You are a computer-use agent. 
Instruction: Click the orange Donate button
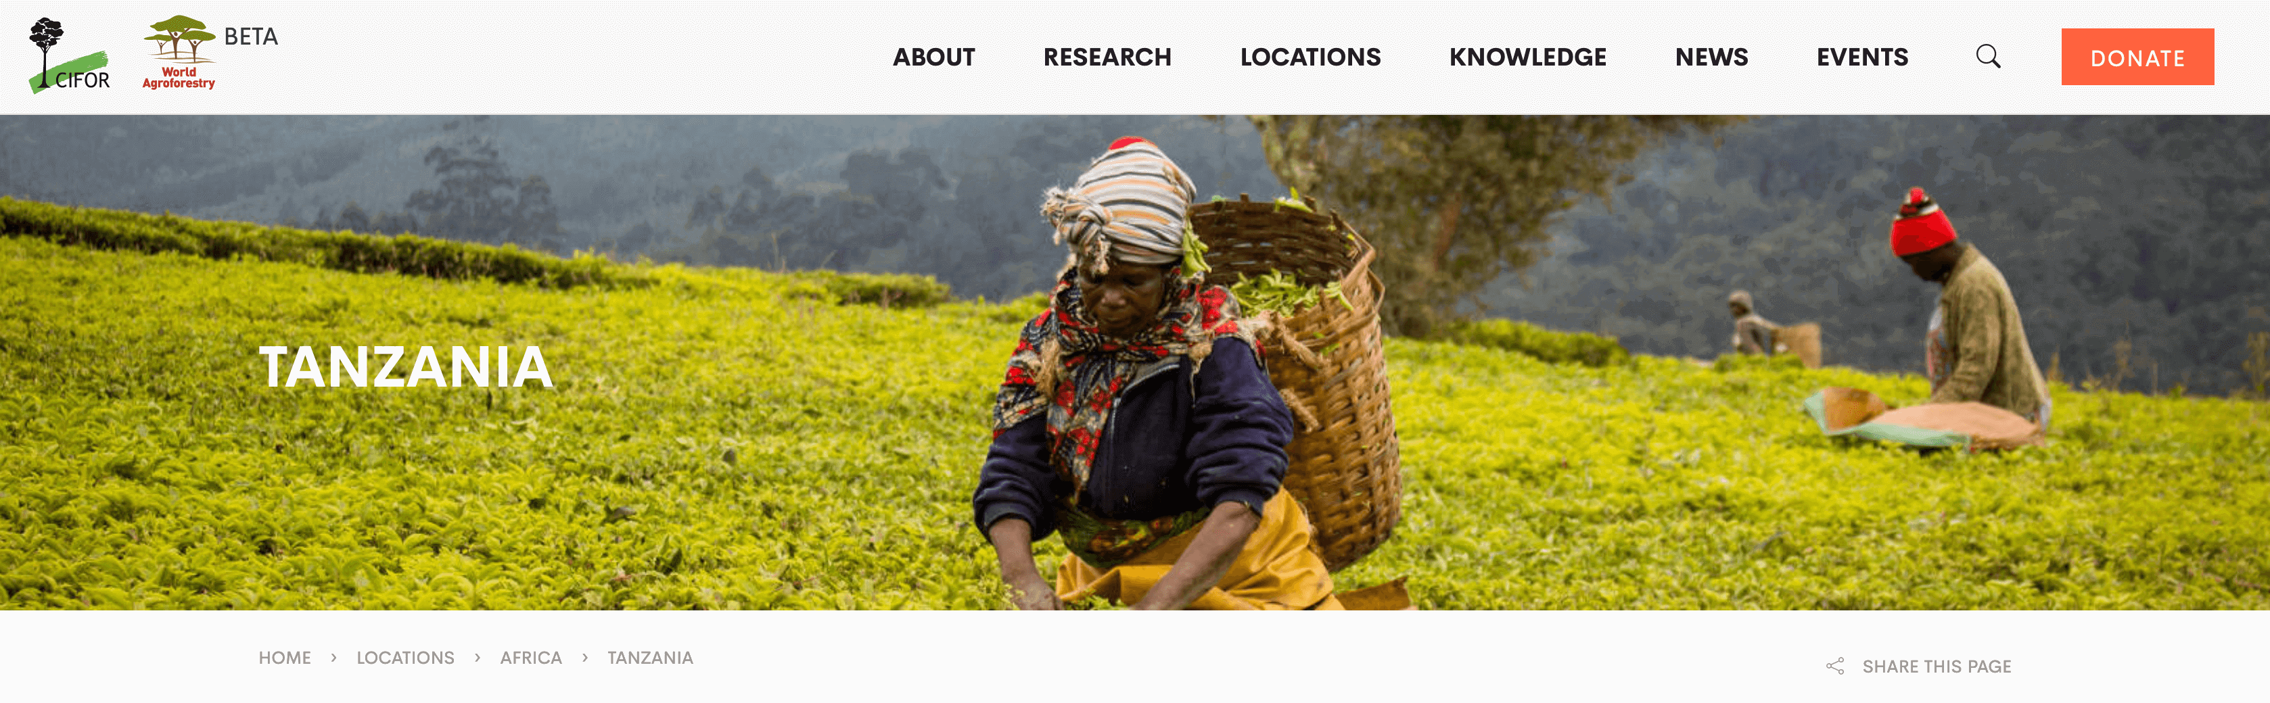pyautogui.click(x=2137, y=57)
